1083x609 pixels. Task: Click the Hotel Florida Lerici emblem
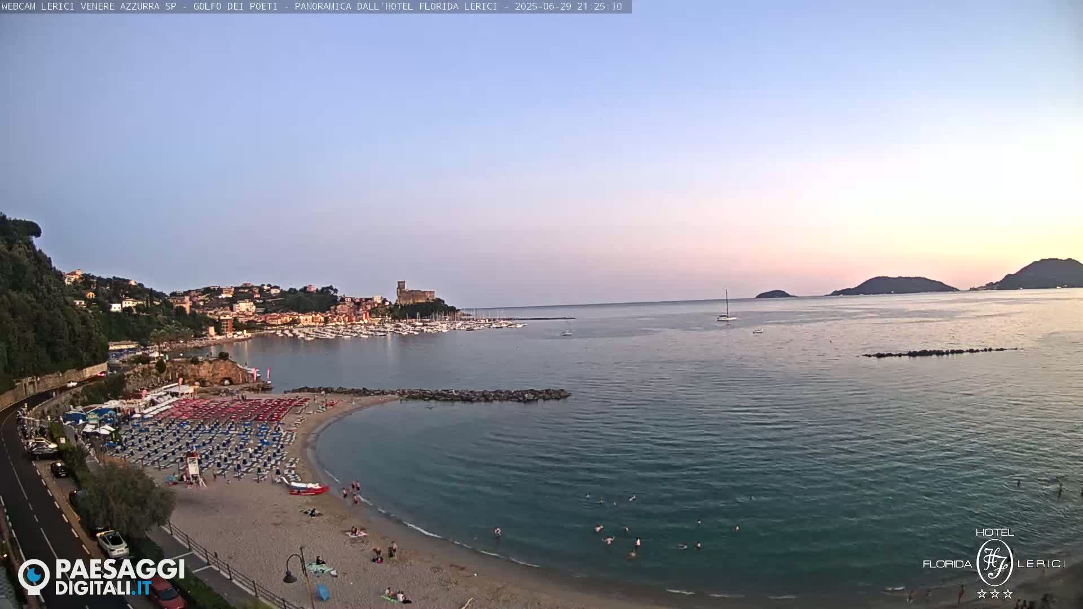tap(994, 562)
